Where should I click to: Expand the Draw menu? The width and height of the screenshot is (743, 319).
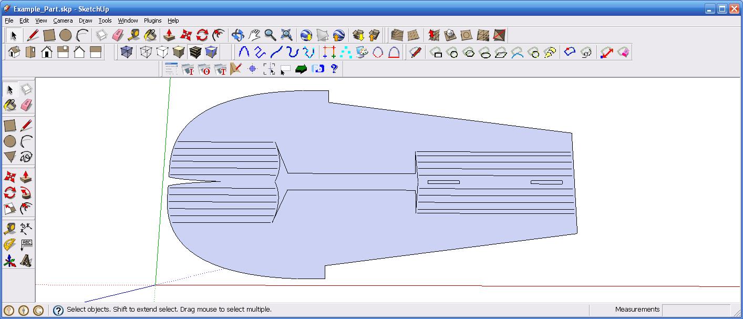coord(85,20)
